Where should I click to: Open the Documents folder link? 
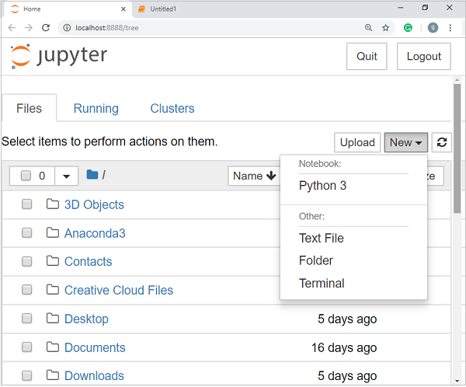click(x=95, y=347)
